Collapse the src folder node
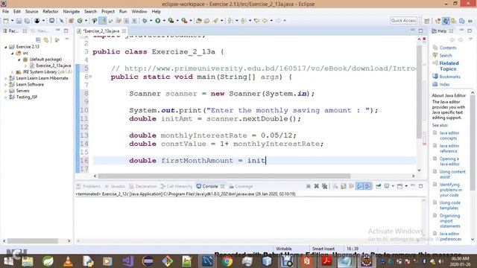The height and width of the screenshot is (268, 477). tap(13, 53)
